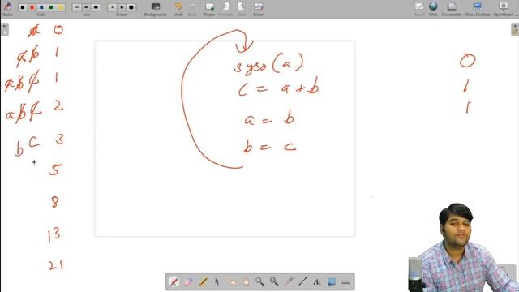Select the scroll page hand tool

coord(245,281)
